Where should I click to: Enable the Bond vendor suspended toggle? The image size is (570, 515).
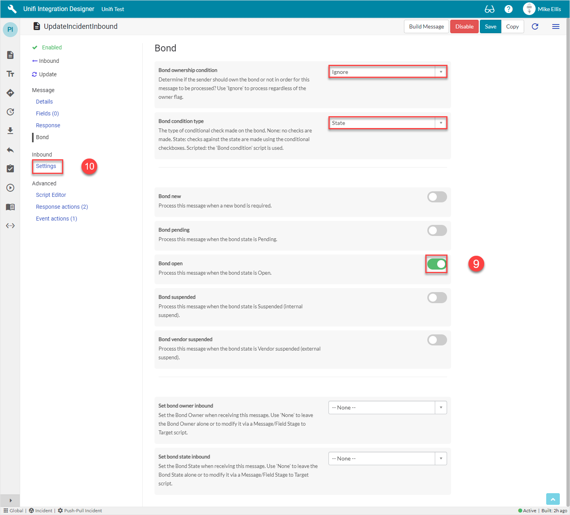pos(437,340)
